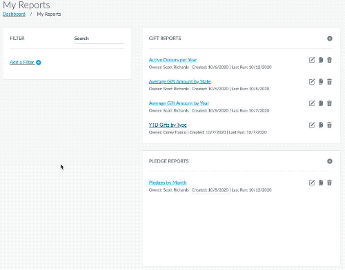
Task: Delete Pledges by Month report
Action: click(329, 183)
